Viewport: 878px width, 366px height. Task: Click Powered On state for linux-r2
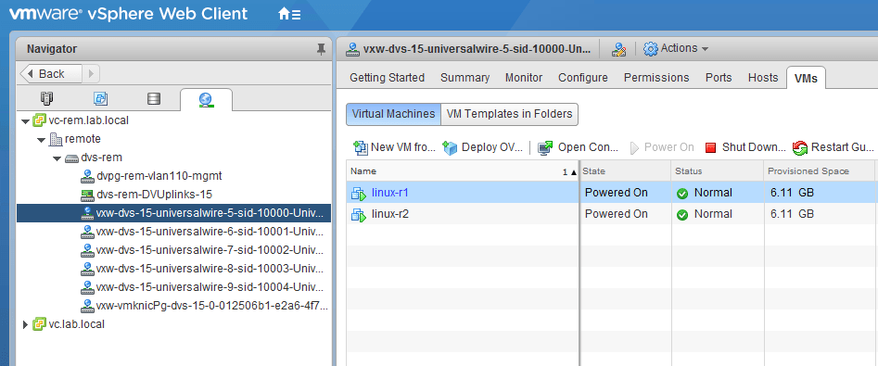616,214
